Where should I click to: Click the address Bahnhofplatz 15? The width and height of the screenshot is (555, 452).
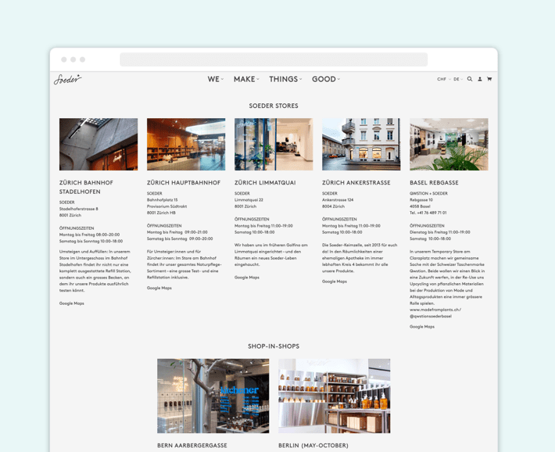[x=162, y=199]
